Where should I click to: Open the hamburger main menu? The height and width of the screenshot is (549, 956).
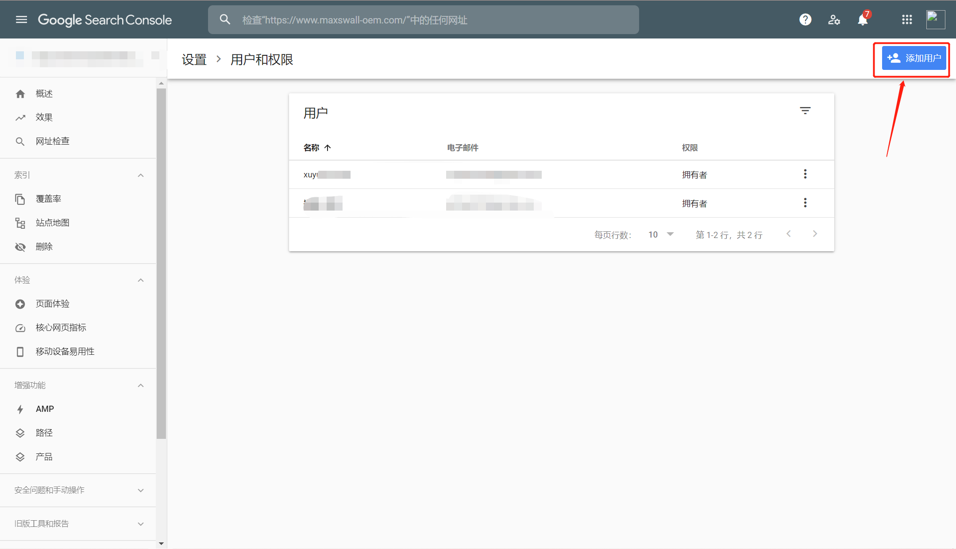pos(21,19)
